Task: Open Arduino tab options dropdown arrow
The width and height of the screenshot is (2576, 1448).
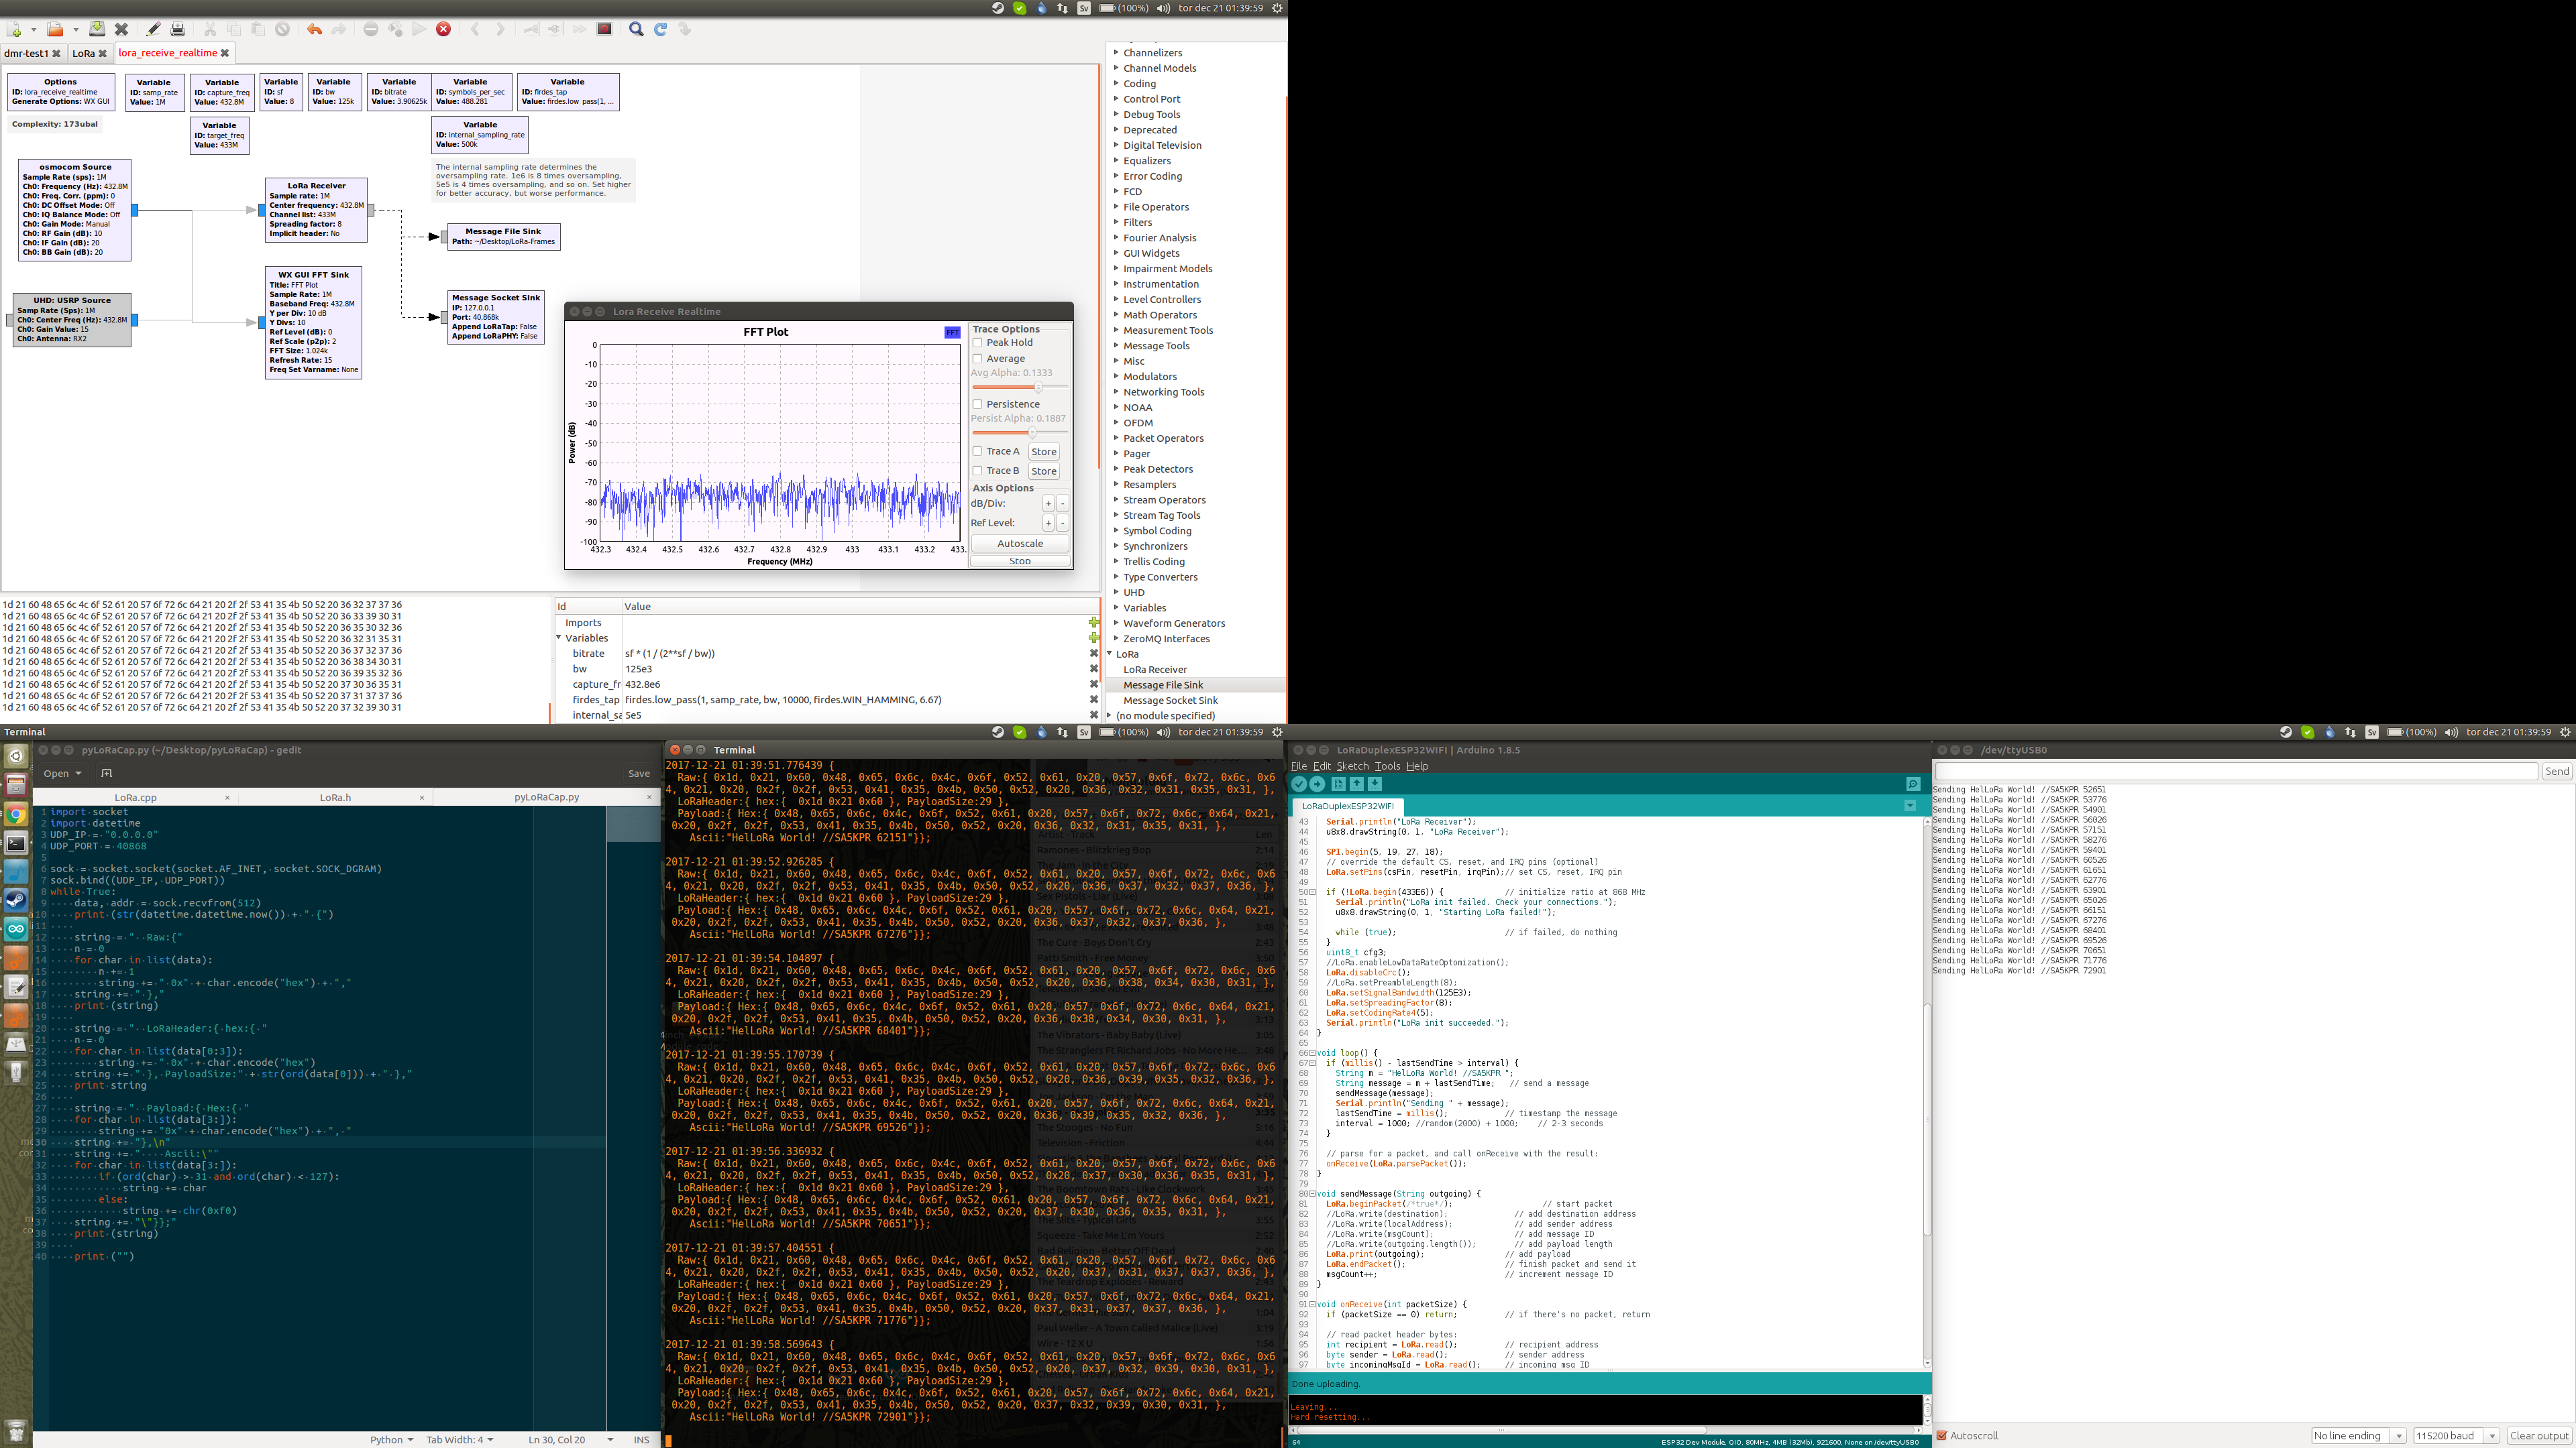Action: pos(1910,805)
